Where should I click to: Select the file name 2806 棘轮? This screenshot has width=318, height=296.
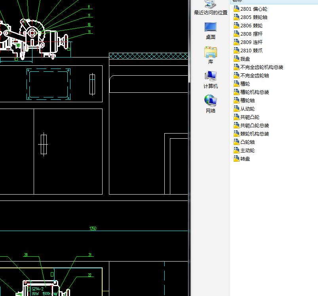point(251,26)
